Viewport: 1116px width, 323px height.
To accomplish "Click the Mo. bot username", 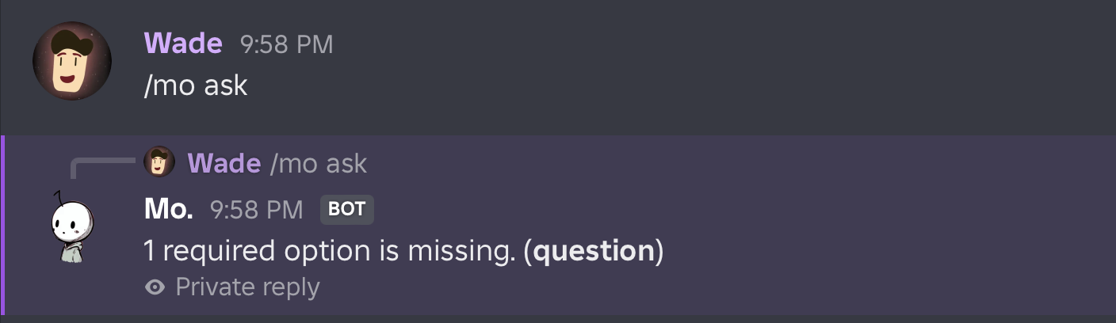I will point(169,209).
